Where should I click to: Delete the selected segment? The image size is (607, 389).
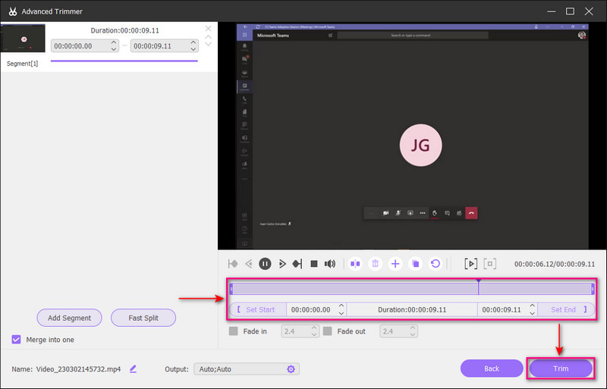(x=375, y=264)
